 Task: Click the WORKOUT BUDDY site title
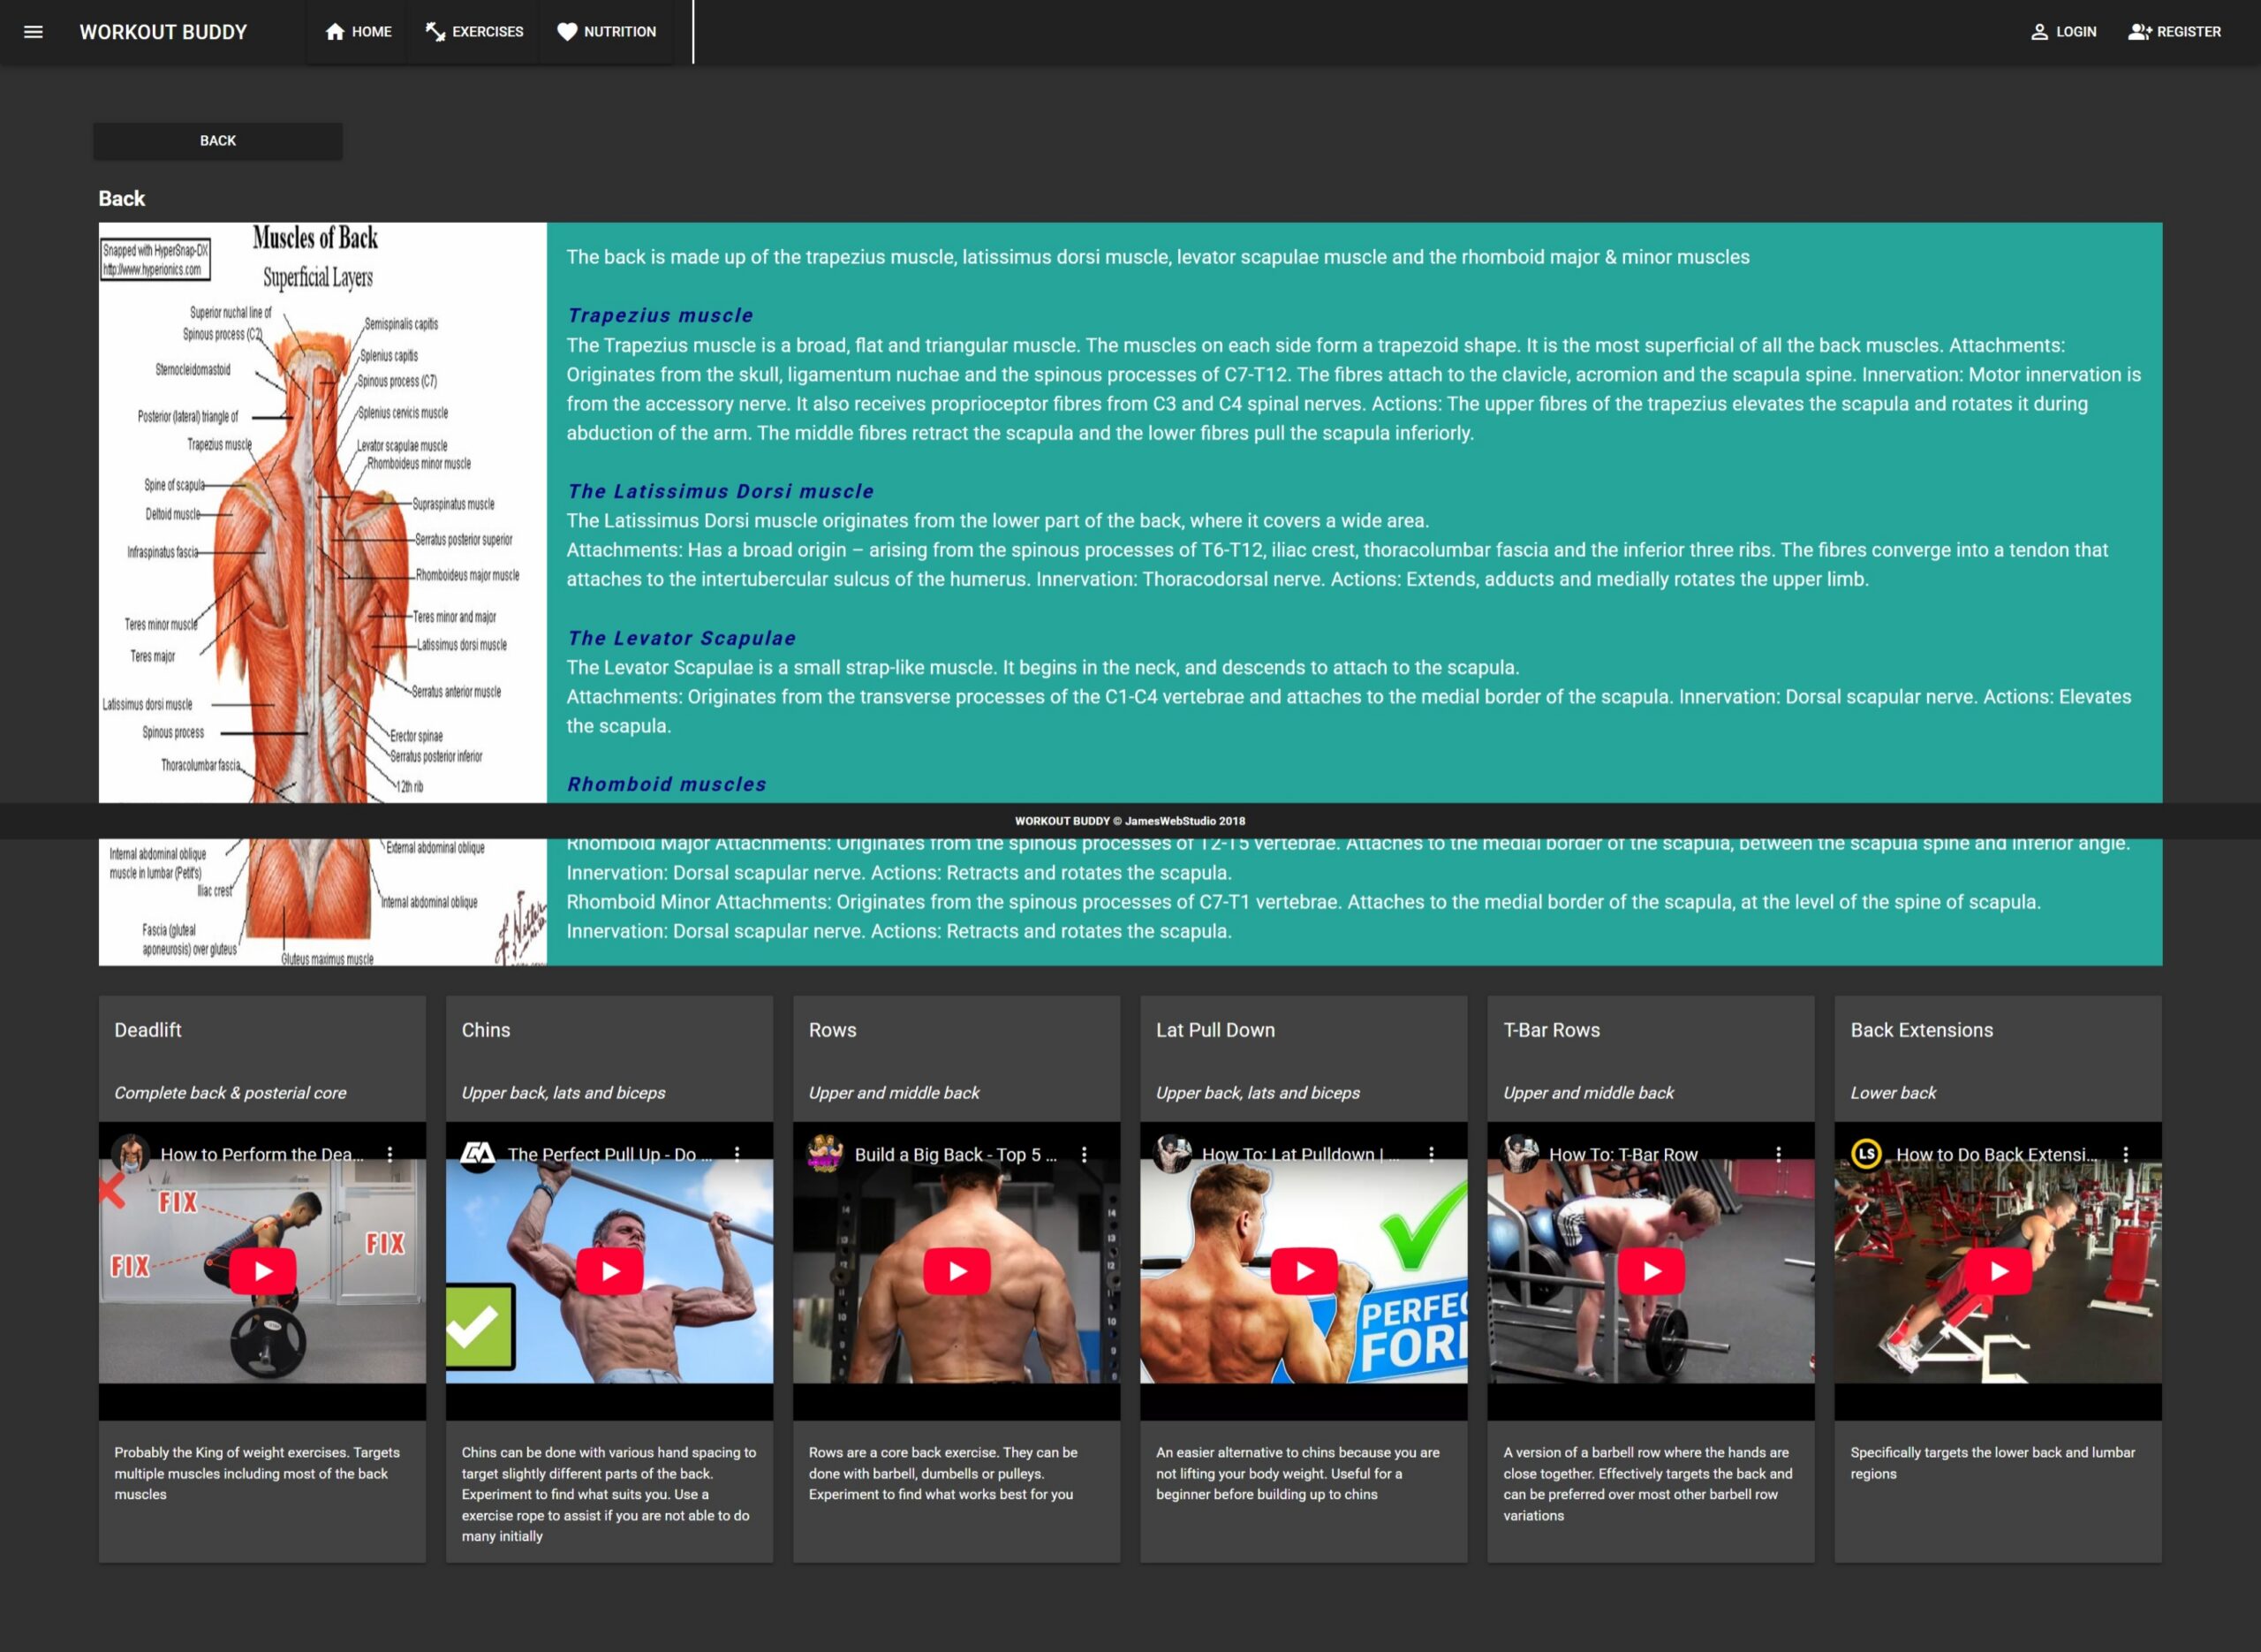pyautogui.click(x=163, y=32)
